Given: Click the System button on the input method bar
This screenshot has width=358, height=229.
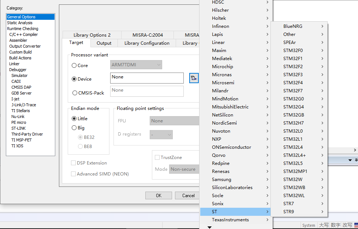Looking at the screenshot, I should (x=309, y=225).
